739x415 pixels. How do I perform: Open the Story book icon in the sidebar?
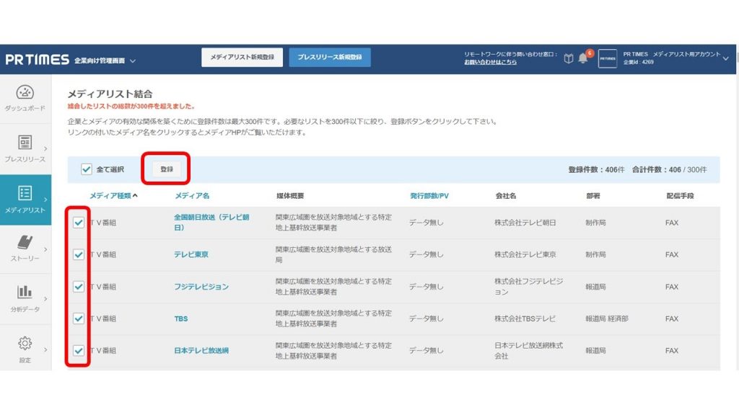click(25, 242)
